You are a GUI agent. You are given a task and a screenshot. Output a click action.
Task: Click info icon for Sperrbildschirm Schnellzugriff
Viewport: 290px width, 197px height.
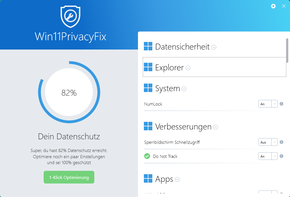click(281, 142)
